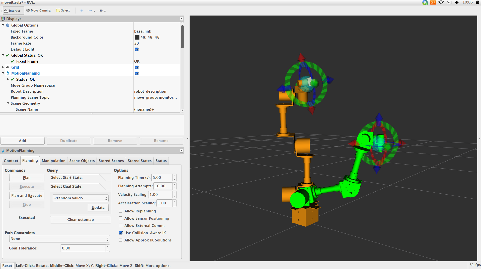Image resolution: width=481 pixels, height=269 pixels.
Task: Click the minus toolbar icon
Action: click(90, 11)
